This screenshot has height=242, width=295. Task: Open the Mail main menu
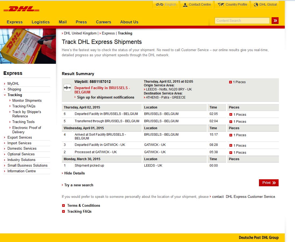[63, 22]
